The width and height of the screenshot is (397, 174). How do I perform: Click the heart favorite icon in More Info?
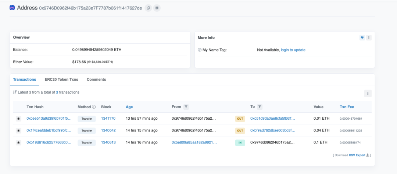point(362,37)
